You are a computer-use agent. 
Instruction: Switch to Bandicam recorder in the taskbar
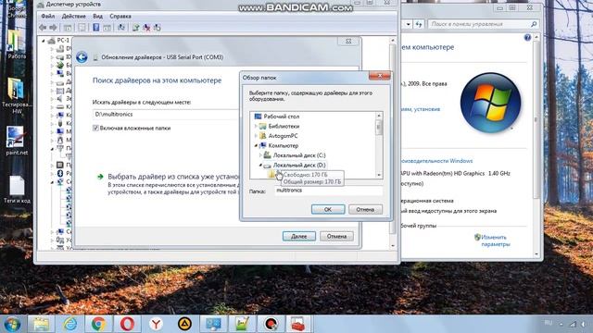(x=271, y=324)
